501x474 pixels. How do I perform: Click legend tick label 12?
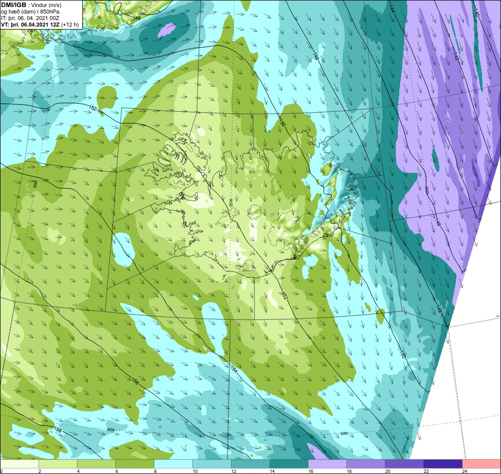(234, 471)
